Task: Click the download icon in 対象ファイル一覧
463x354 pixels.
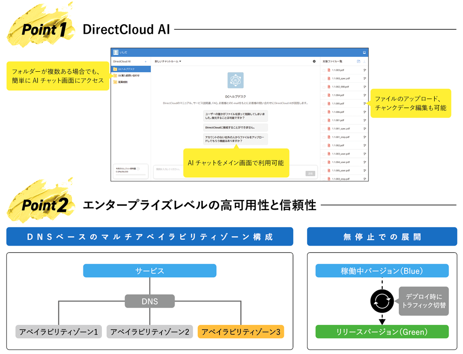Action: tap(364, 62)
